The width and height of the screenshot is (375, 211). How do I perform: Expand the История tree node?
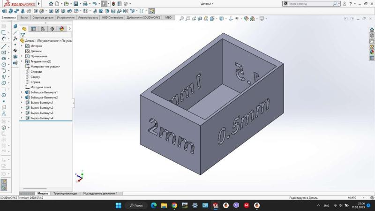pos(22,45)
